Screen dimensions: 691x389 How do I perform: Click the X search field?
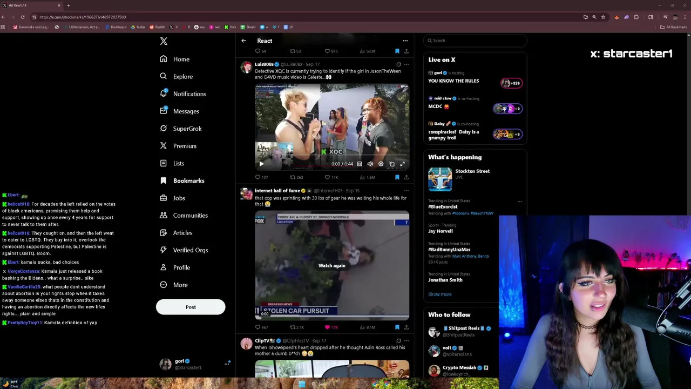475,41
